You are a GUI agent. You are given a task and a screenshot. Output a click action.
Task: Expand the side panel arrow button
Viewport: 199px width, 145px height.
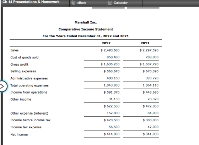point(2,87)
